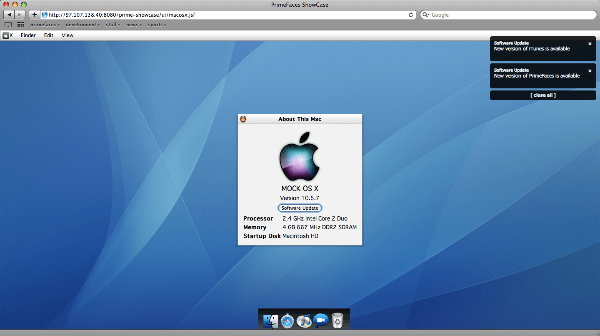Click the globe site icon in address bar
Viewport: 600px width, 336px height.
(45, 15)
